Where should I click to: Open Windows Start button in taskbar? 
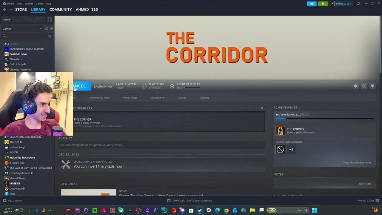pos(314,210)
